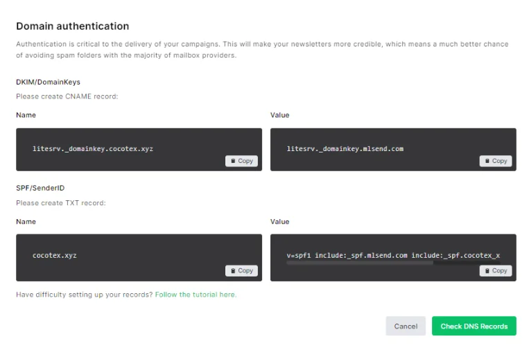Click the cocotex.xyz text in SPF name box
Viewport: 529px width, 350px height.
coord(55,255)
